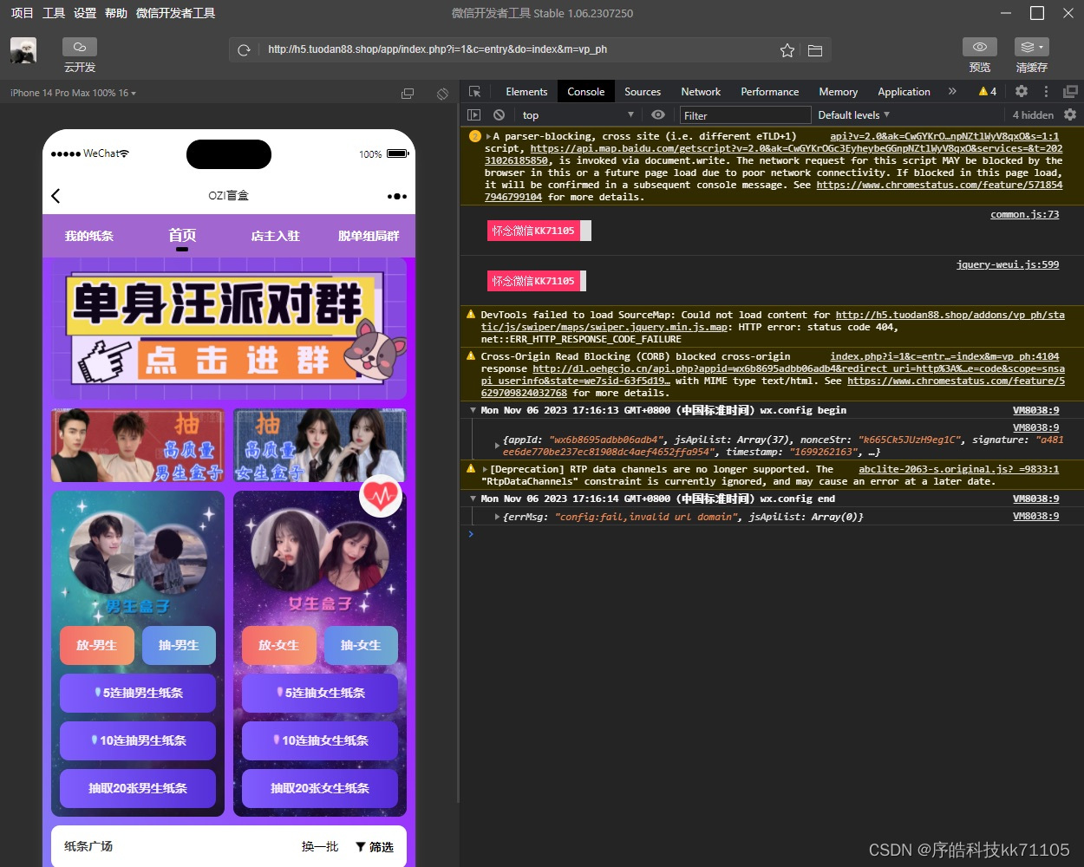Tap the 抽取20张男生纸条 button

coord(138,788)
